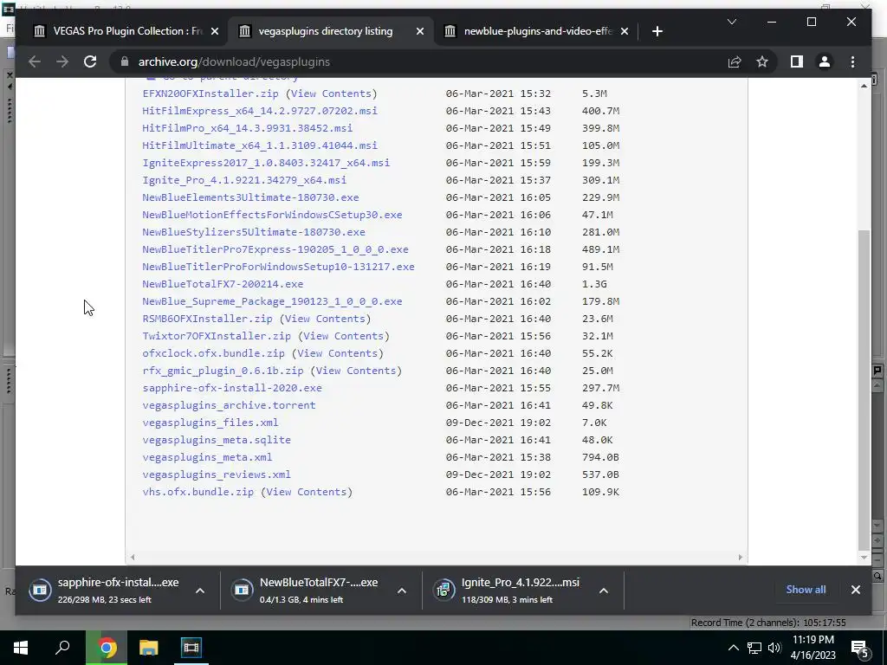View Contents of rfx_gmic_plugin_0.6.1b.zip

[356, 371]
